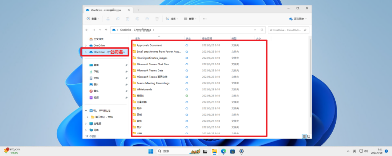Open the see more ellipsis menu
The width and height of the screenshot is (392, 156).
[x=205, y=18]
